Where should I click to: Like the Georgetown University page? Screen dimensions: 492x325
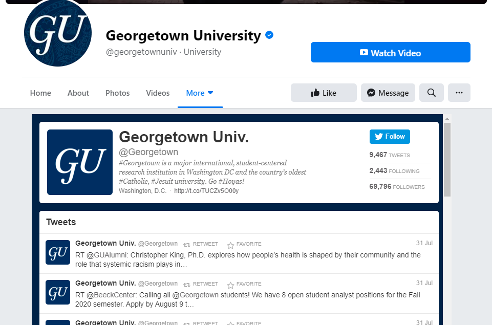point(324,93)
